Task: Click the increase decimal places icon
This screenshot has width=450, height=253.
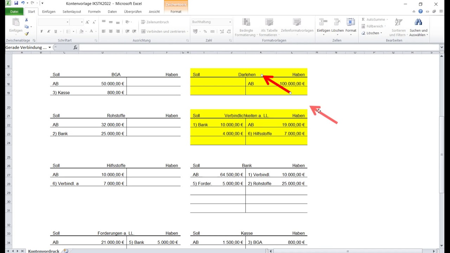Action: [x=222, y=31]
